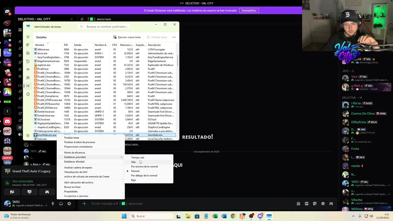Click Task Manager vertical scrollbar
Viewport: 393px width, 221px height.
[177, 61]
